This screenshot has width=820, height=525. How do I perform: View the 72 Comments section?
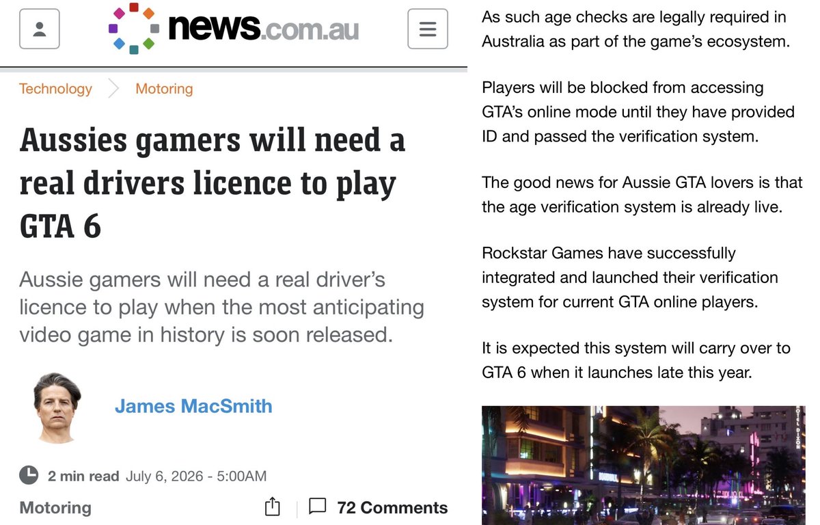point(392,507)
